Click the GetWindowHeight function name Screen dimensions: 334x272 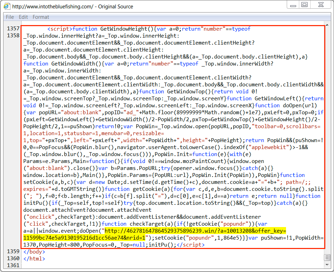coord(124,29)
